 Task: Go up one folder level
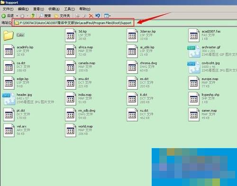tap(33, 16)
